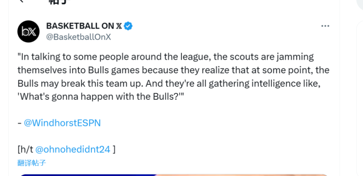The height and width of the screenshot is (176, 363).
Task: Click the 翻译帖子 translate post link
Action: coord(32,163)
